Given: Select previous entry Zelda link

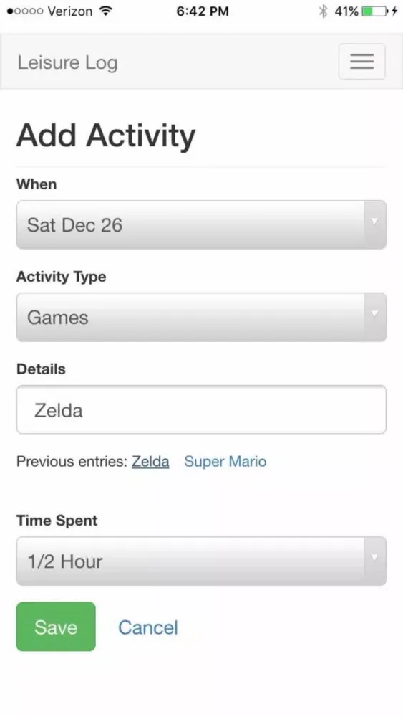Looking at the screenshot, I should 150,461.
